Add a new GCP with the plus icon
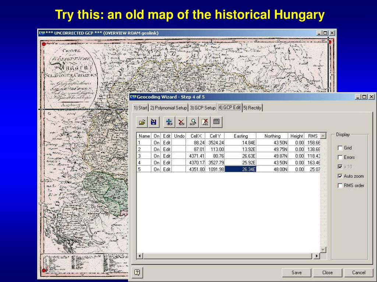377x282 pixels. (169, 122)
